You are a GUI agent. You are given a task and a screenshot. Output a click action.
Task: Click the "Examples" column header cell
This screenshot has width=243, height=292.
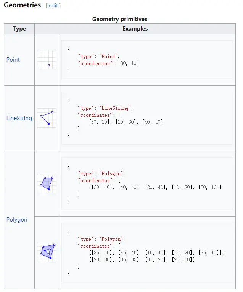pos(135,29)
